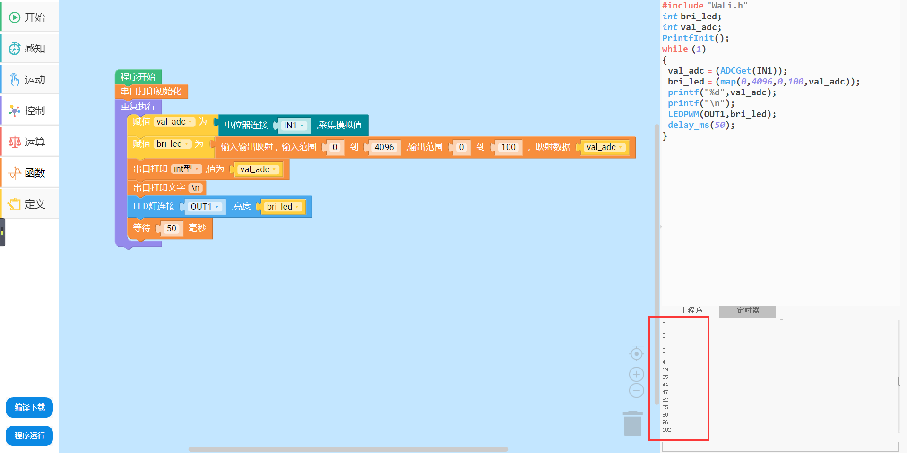Zoom out using the minus circle icon
The height and width of the screenshot is (453, 907).
[637, 391]
